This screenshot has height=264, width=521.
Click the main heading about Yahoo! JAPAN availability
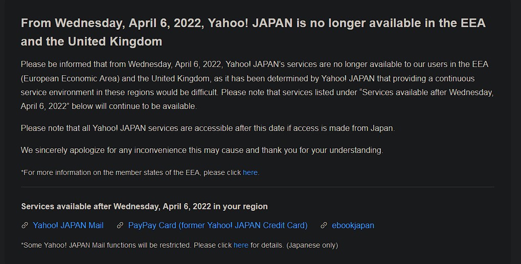(x=253, y=32)
